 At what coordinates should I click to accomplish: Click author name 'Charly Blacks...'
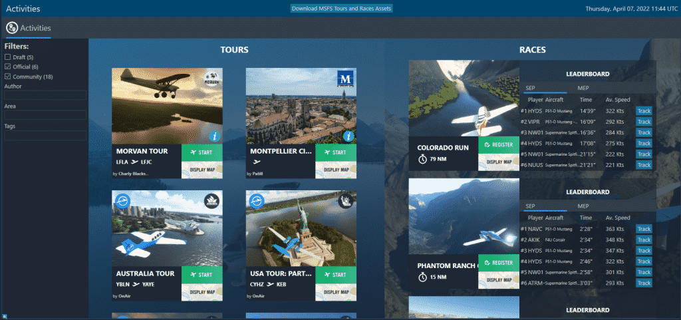134,174
